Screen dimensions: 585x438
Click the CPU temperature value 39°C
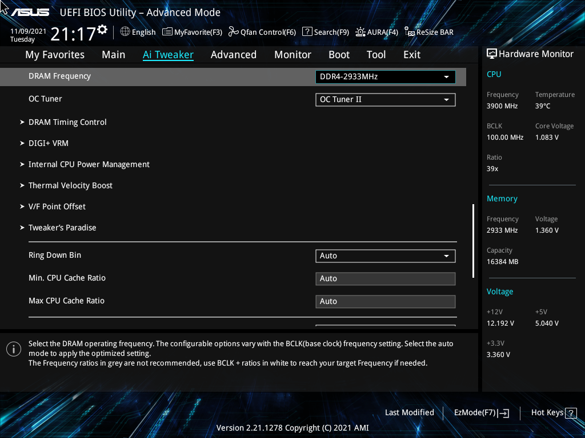(543, 106)
